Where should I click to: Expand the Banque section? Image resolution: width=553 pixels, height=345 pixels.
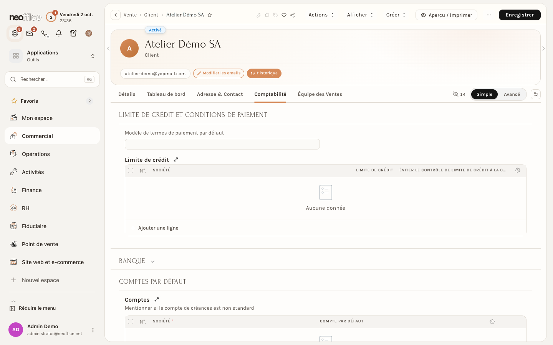(x=137, y=261)
